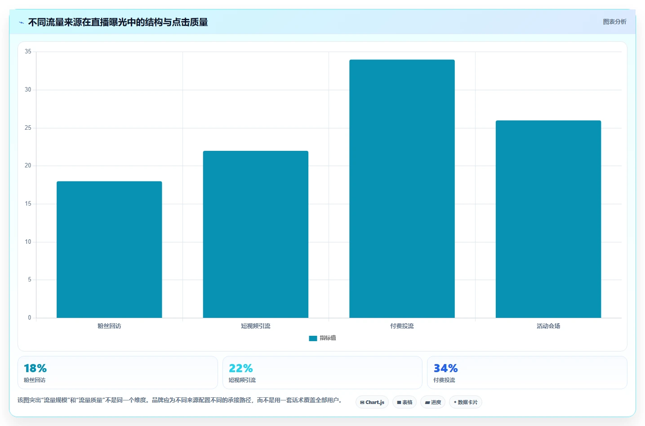Click the 34% value text

[x=445, y=369]
